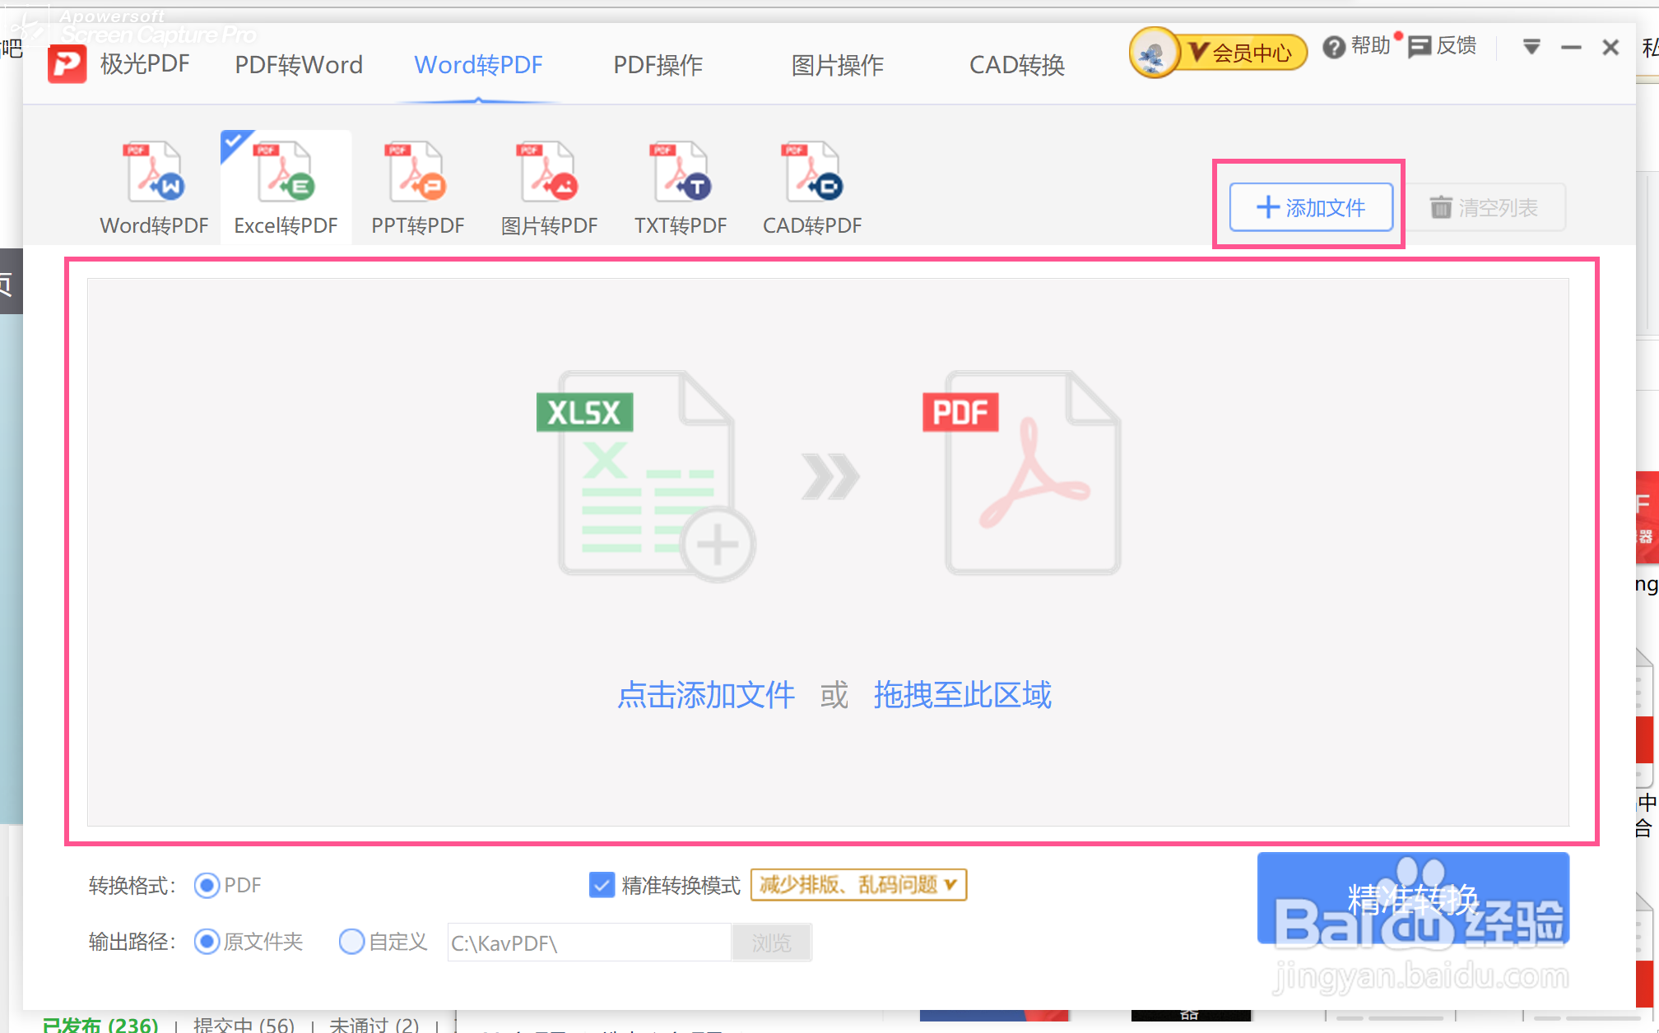Select the PPT转PDF conversion icon
1659x1033 pixels.
pyautogui.click(x=417, y=172)
